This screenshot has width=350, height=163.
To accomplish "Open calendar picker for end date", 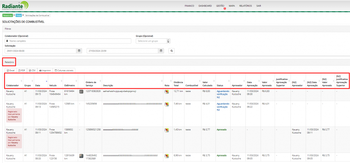I will [x=161, y=50].
